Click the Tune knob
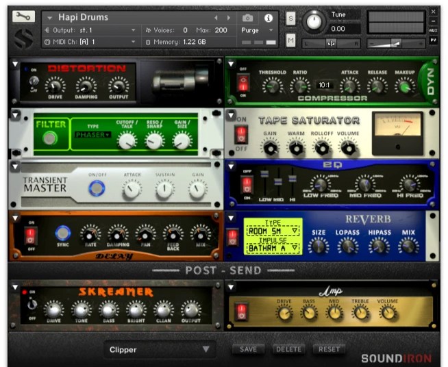The image size is (448, 367). pos(314,22)
